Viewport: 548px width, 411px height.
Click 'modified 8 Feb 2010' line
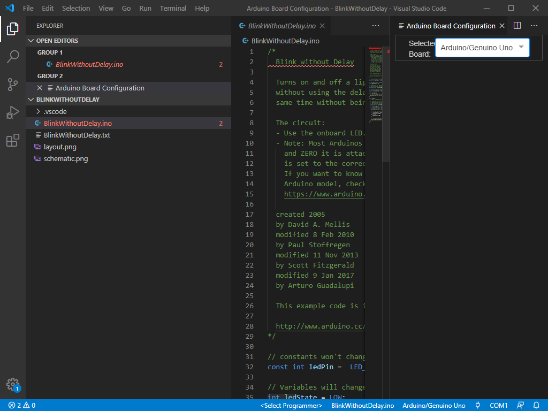[x=315, y=234]
